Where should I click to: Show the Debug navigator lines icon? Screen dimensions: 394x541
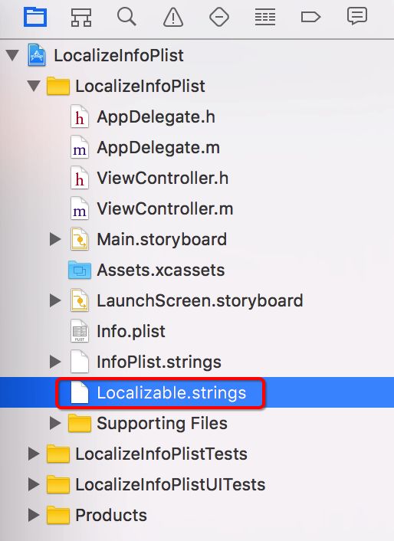[x=265, y=17]
